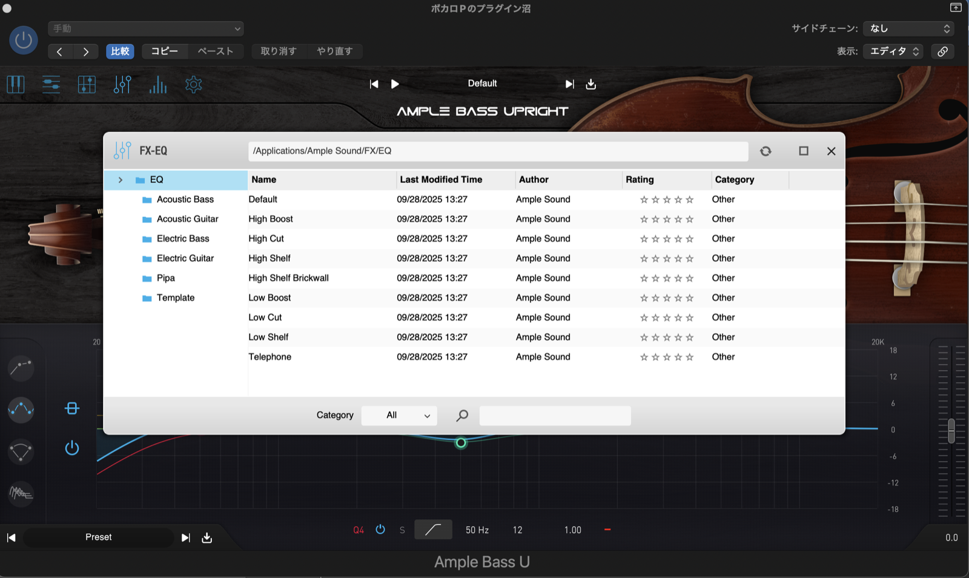969x578 pixels.
Task: Open the filter shape selector for Q4
Action: click(433, 530)
